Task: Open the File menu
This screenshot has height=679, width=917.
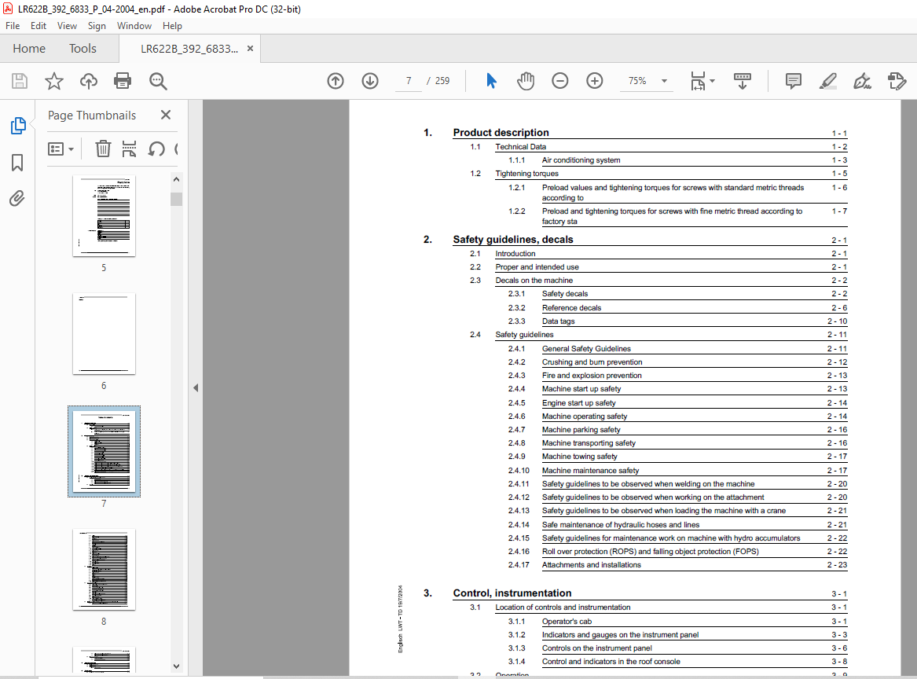Action: pyautogui.click(x=13, y=26)
